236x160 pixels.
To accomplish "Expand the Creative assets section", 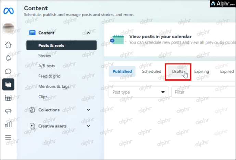I will (x=88, y=126).
